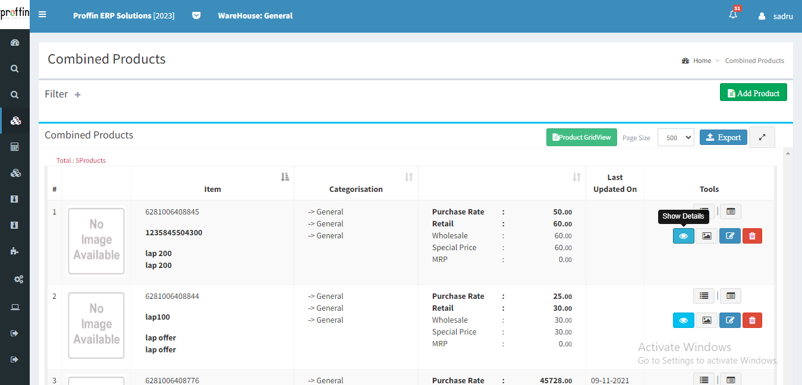Click the green Add Product button
Image resolution: width=802 pixels, height=385 pixels.
753,93
